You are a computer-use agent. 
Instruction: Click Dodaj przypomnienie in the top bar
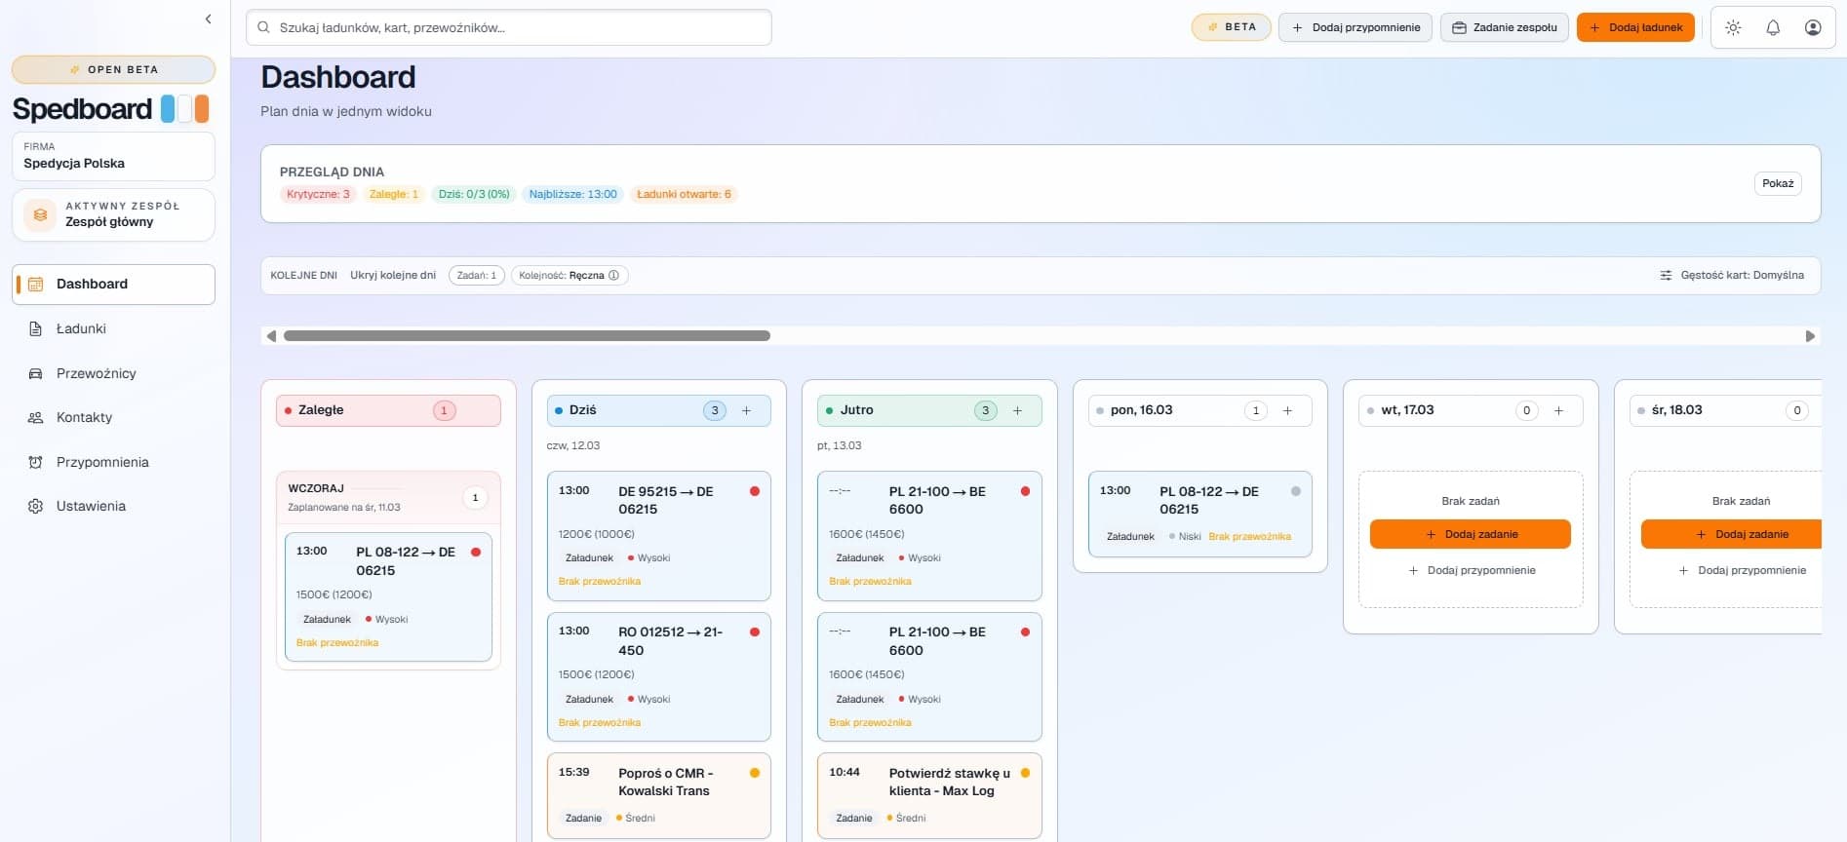1356,27
